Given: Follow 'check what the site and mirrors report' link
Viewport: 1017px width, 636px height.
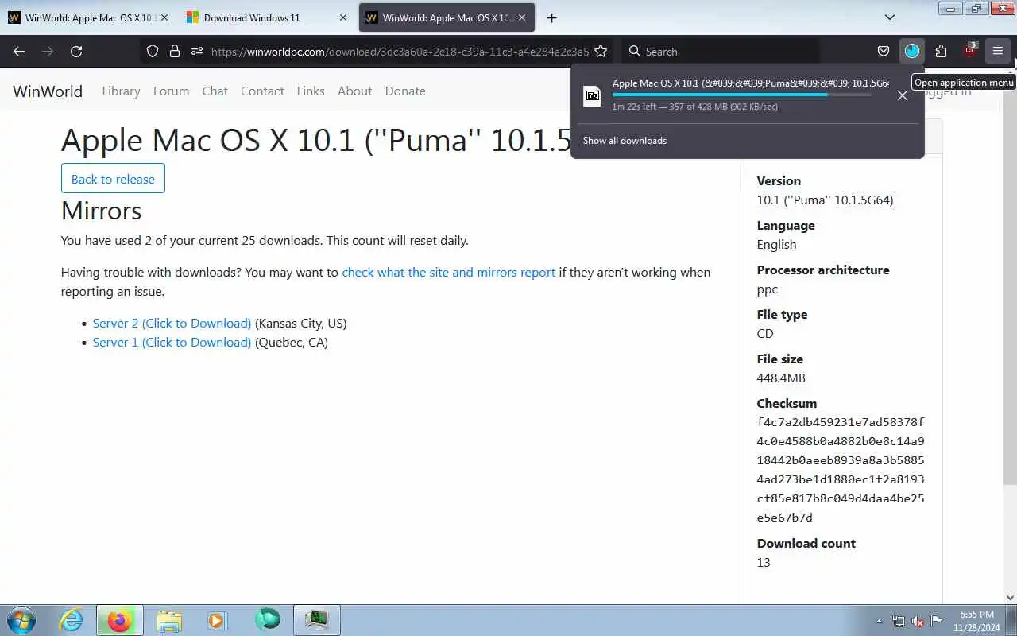Looking at the screenshot, I should pyautogui.click(x=448, y=272).
